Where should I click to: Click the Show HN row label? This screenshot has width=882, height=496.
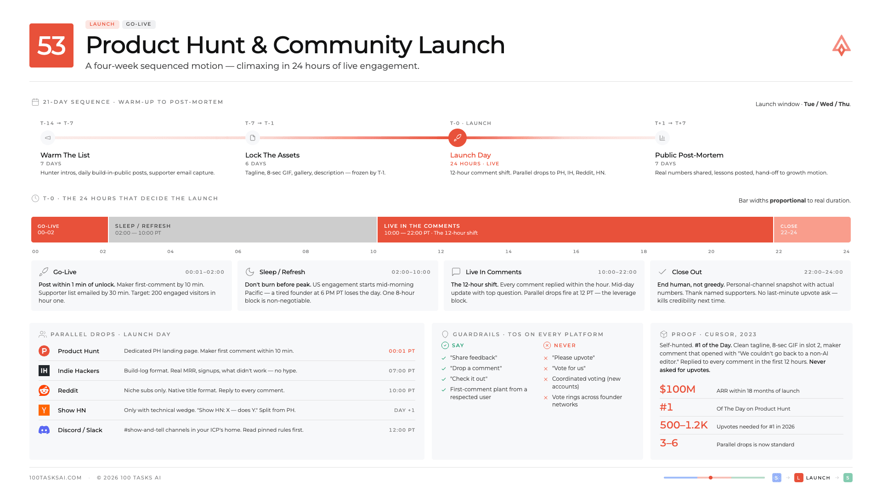(72, 410)
